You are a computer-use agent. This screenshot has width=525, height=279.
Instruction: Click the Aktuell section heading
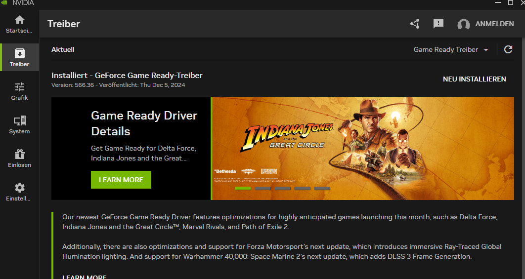pos(63,49)
